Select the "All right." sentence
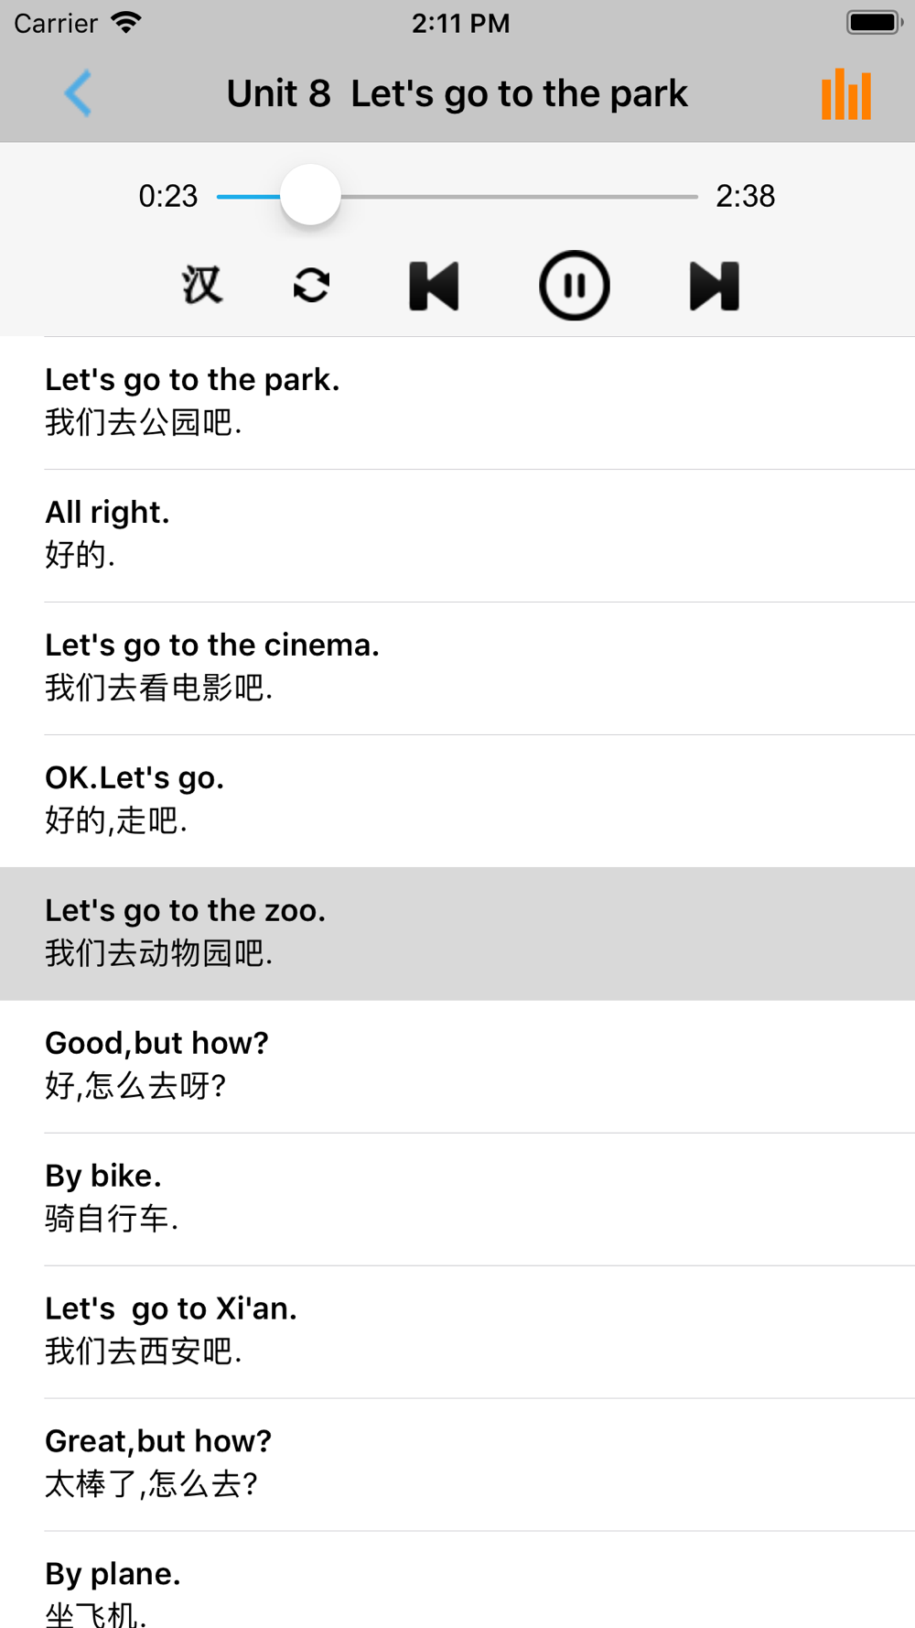This screenshot has height=1628, width=915. pos(457,535)
